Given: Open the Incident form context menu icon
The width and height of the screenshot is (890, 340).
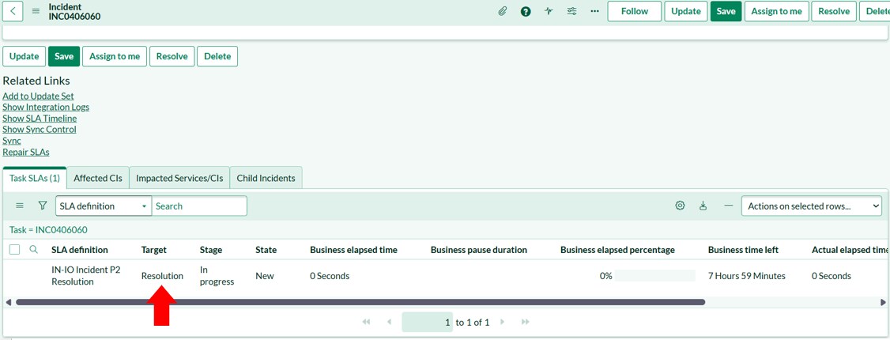Looking at the screenshot, I should (36, 11).
